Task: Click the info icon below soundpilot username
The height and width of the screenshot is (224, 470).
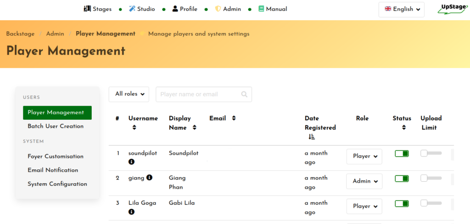Action: pyautogui.click(x=131, y=162)
